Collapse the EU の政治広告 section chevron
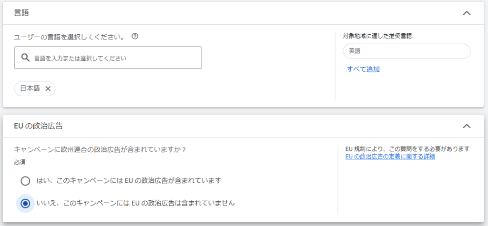The height and width of the screenshot is (226, 488). [x=467, y=126]
